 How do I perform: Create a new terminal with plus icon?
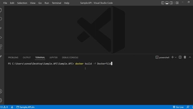tap(172, 57)
